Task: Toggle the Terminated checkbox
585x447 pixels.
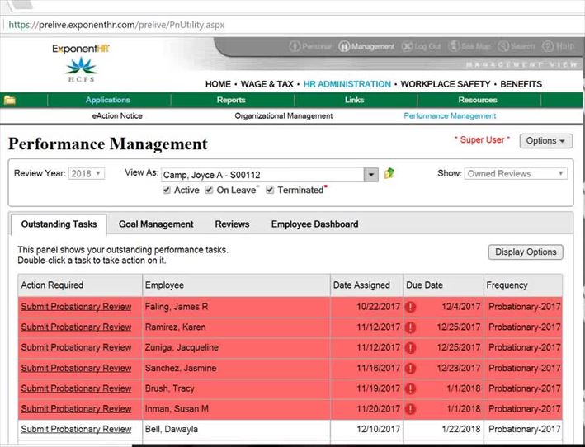Action: [270, 190]
